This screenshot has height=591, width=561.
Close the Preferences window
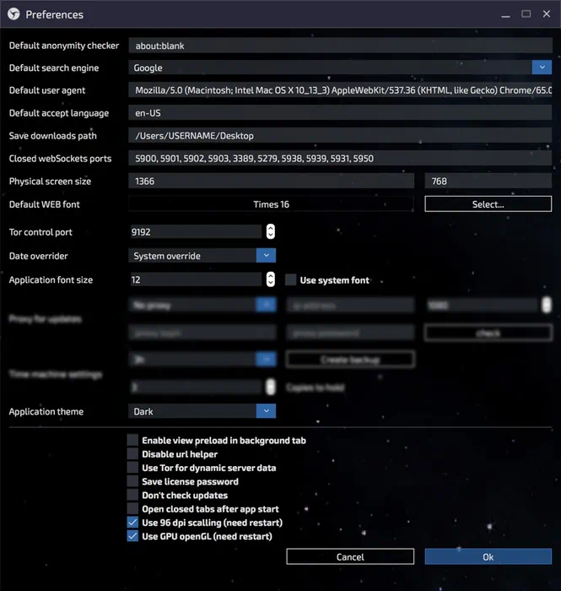tap(547, 14)
